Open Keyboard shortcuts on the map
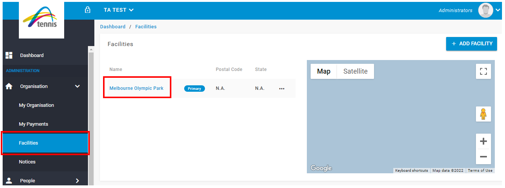The image size is (505, 188). click(411, 171)
